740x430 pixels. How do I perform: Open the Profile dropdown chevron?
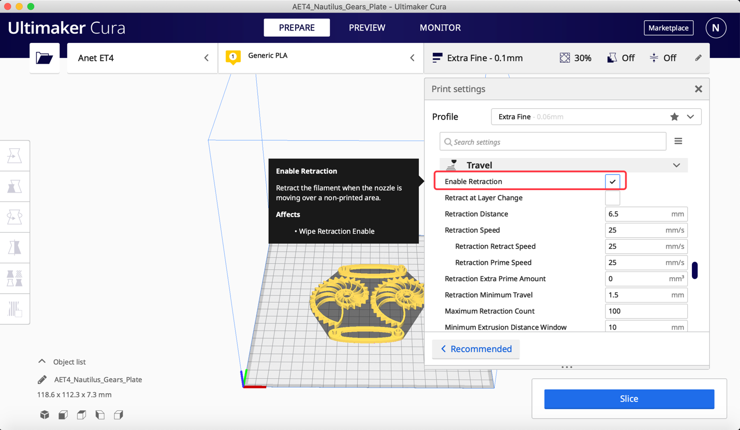click(690, 117)
